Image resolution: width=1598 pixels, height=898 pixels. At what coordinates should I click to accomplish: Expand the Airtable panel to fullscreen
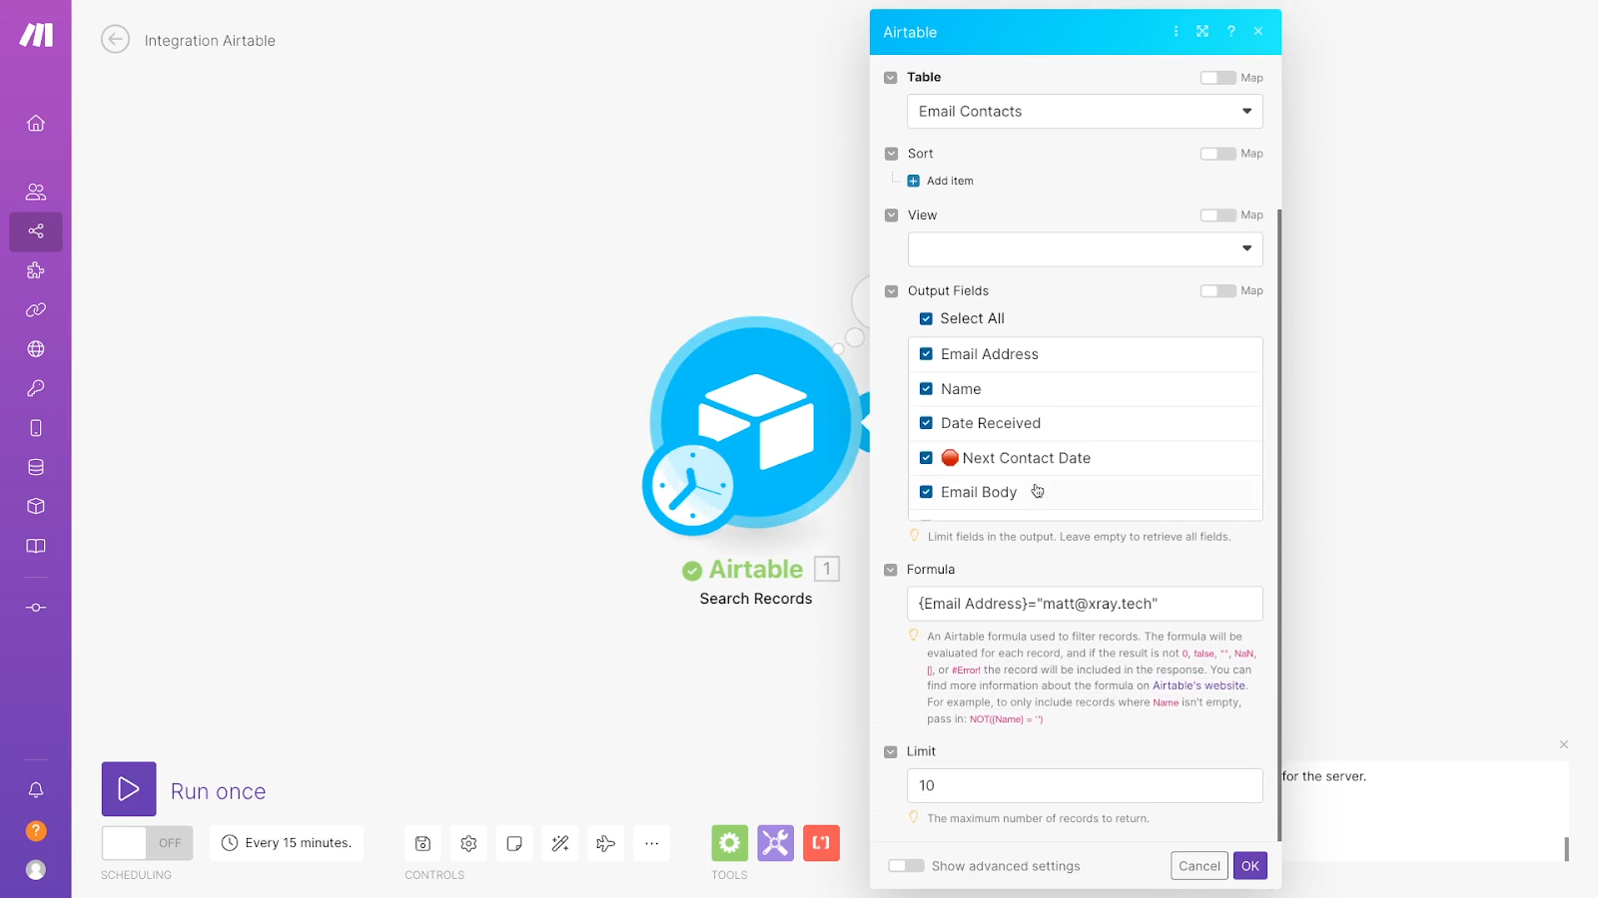(1202, 32)
